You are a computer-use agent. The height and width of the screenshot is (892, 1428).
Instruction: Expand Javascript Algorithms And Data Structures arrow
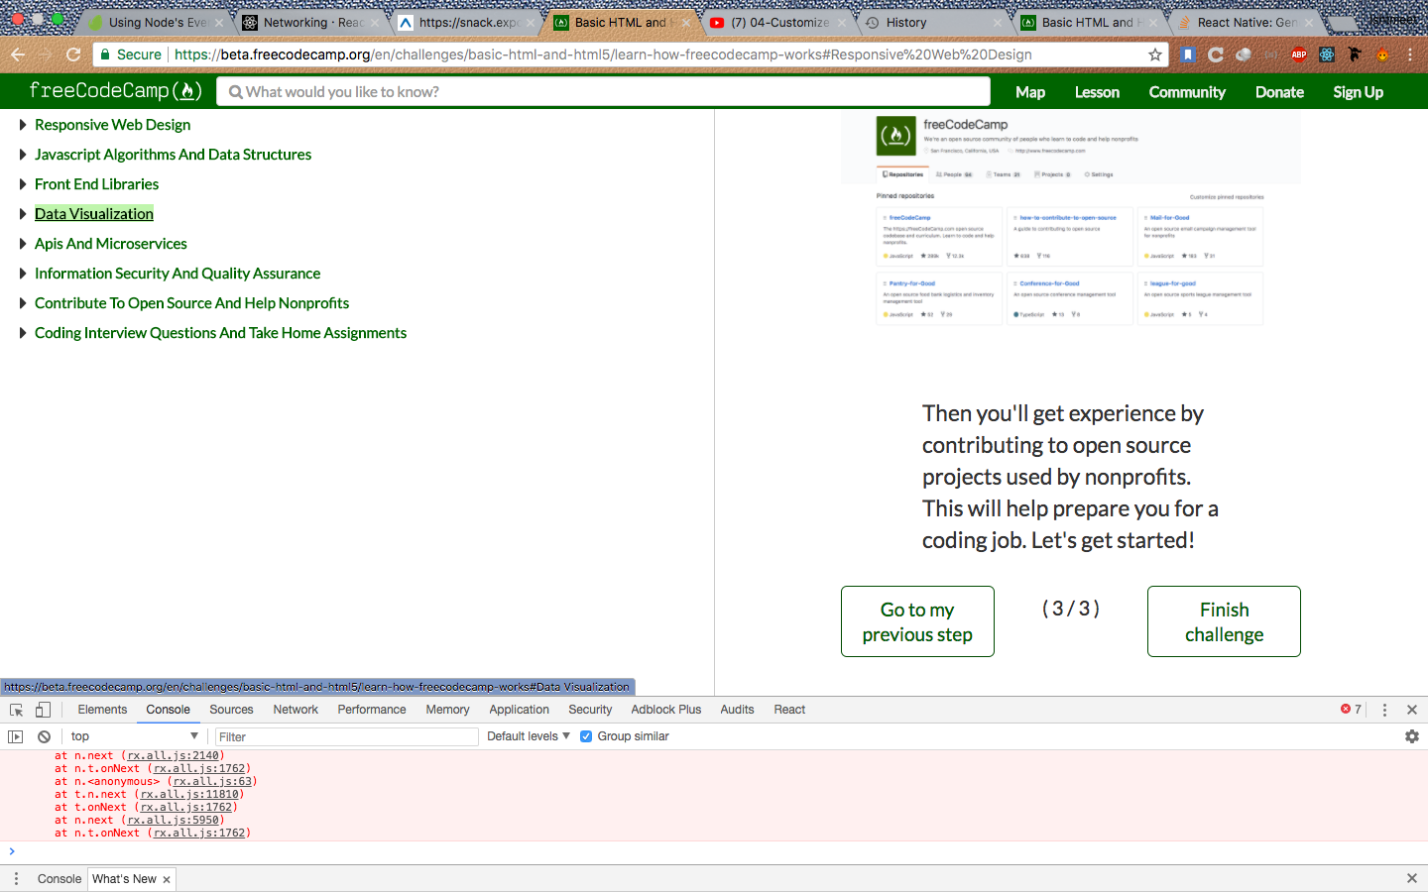tap(23, 155)
